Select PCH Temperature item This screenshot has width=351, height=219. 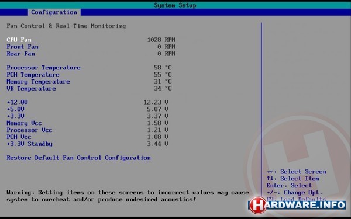(x=33, y=74)
